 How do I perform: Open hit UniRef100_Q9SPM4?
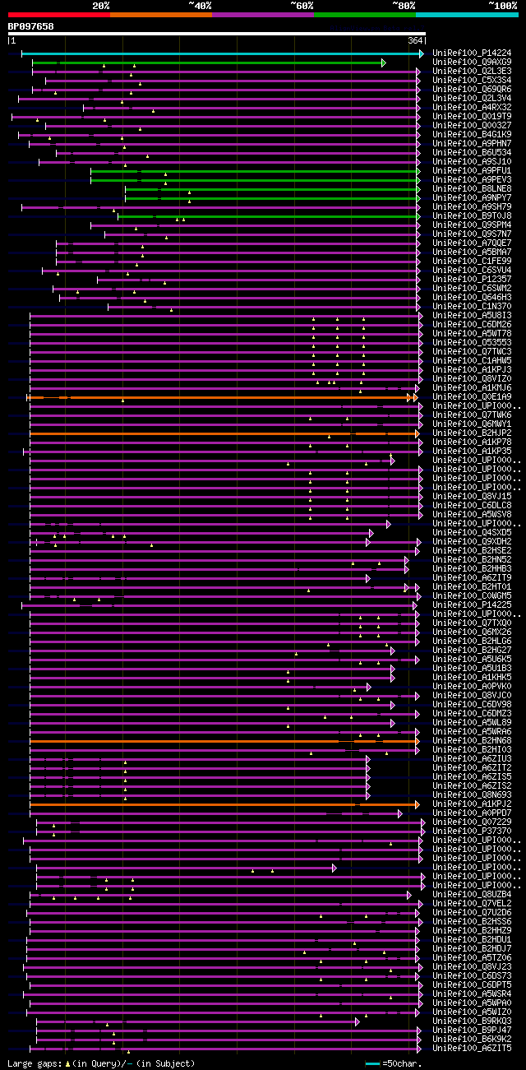[x=472, y=225]
